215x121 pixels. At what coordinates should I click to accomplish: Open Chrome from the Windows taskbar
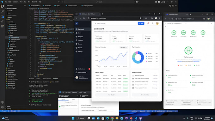click(112, 118)
